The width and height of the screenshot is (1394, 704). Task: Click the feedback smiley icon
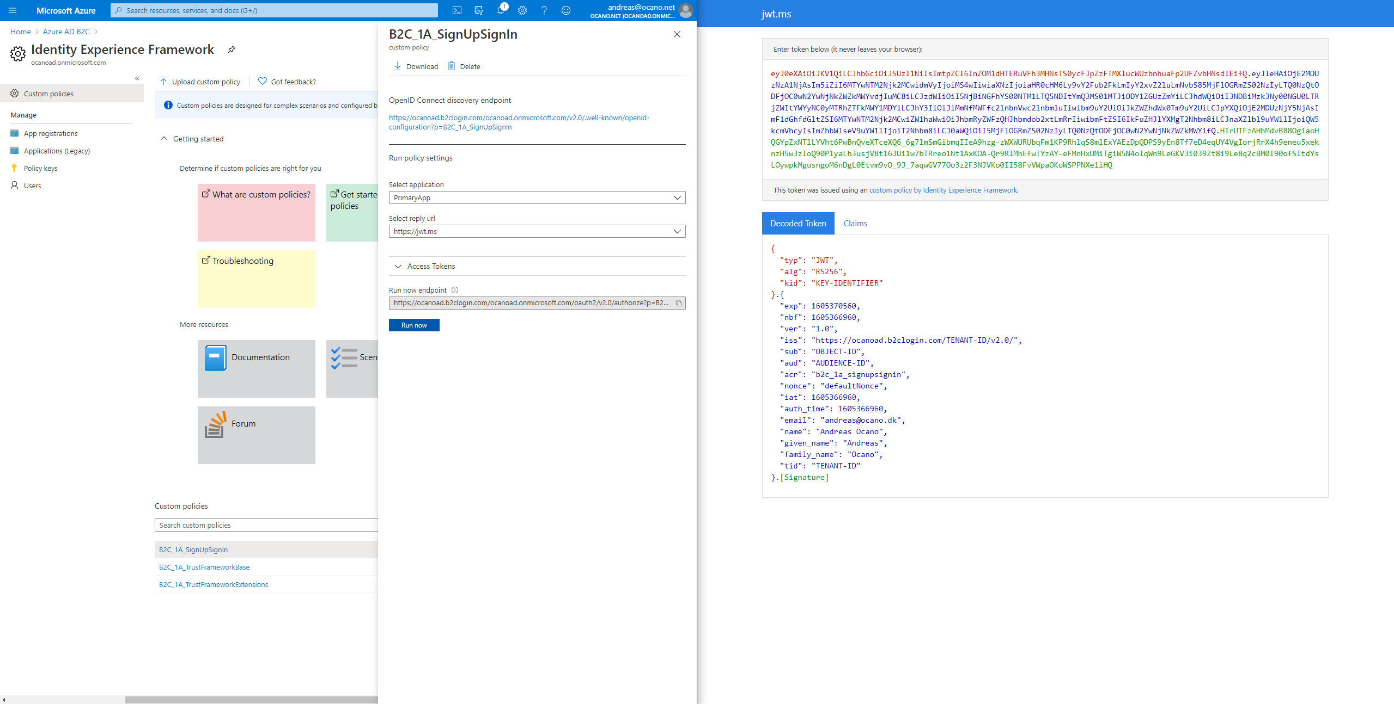(565, 10)
